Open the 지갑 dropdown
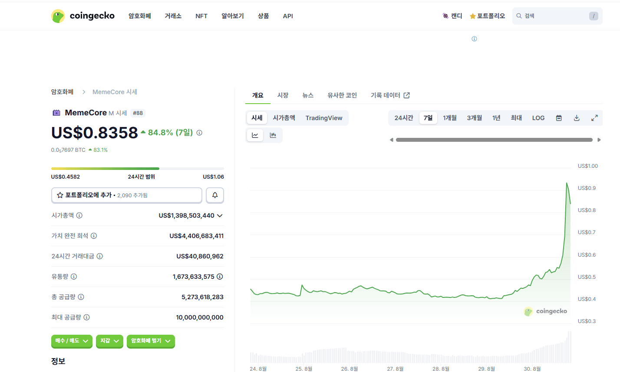Image resolution: width=620 pixels, height=372 pixels. [109, 341]
